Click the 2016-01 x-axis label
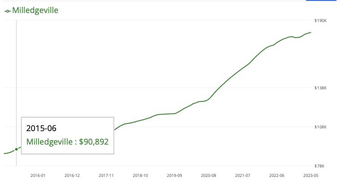The image size is (341, 185). click(x=38, y=176)
